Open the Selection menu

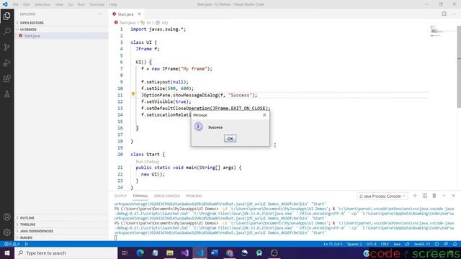(x=42, y=4)
